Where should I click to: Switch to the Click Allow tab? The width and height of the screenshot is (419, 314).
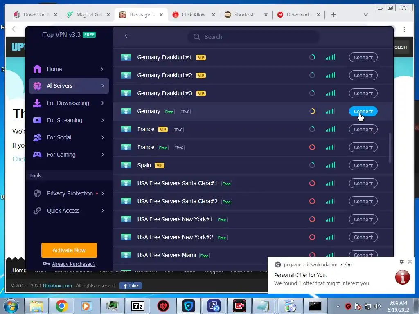(x=194, y=15)
